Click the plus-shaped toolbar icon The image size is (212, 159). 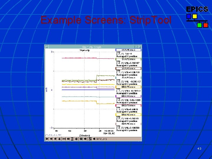(85, 139)
